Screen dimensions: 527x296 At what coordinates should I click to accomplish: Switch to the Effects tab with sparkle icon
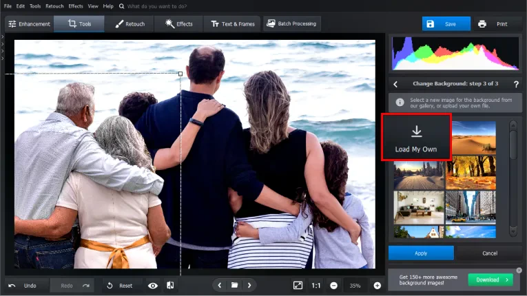pyautogui.click(x=178, y=24)
